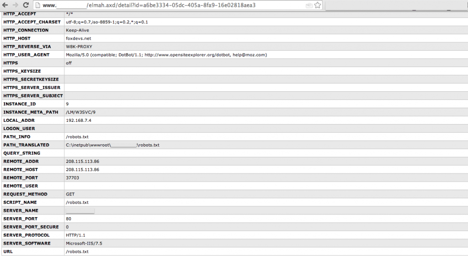
Task: Click the SERVER_SOFTWARE Microsoft-IIS/7.5 value
Action: pyautogui.click(x=83, y=243)
